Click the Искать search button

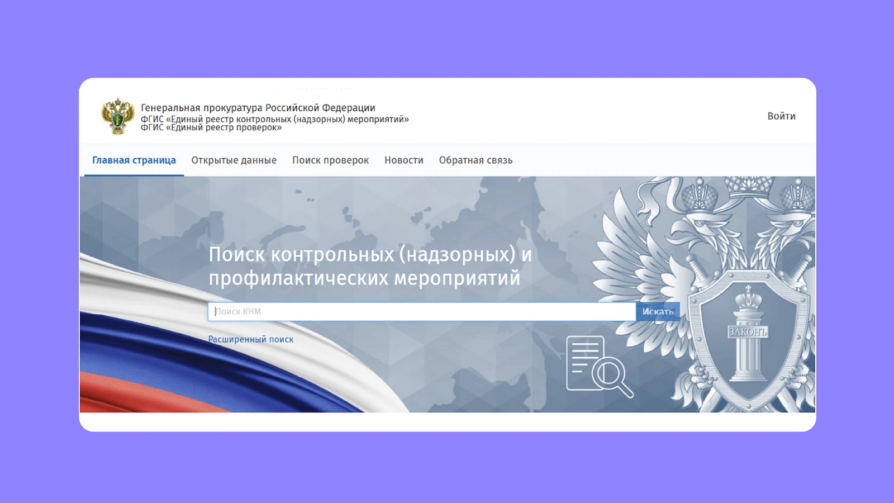(658, 311)
